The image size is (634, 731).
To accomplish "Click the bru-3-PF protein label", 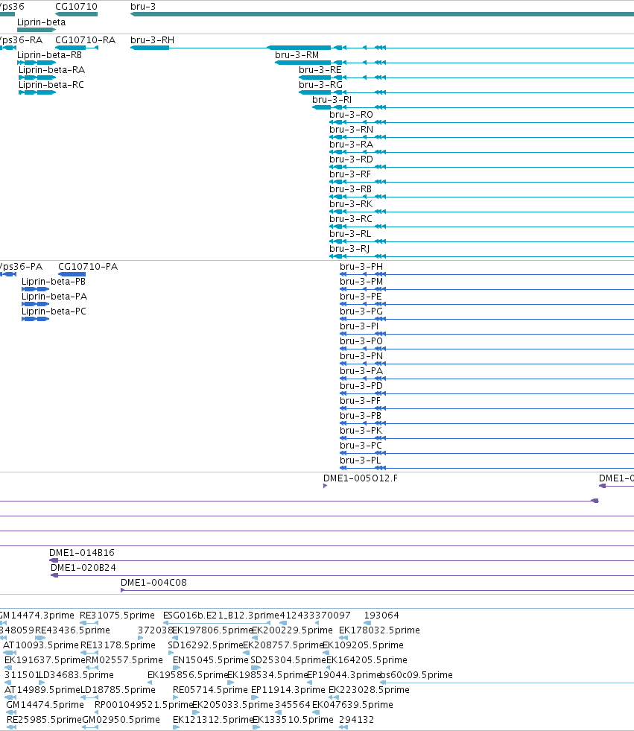I will click(x=361, y=401).
